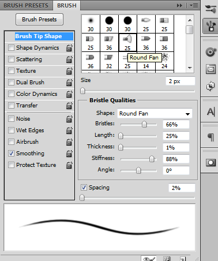Viewport: 218px width, 261px height.
Task: Click the Size value input field
Action: 180,81
